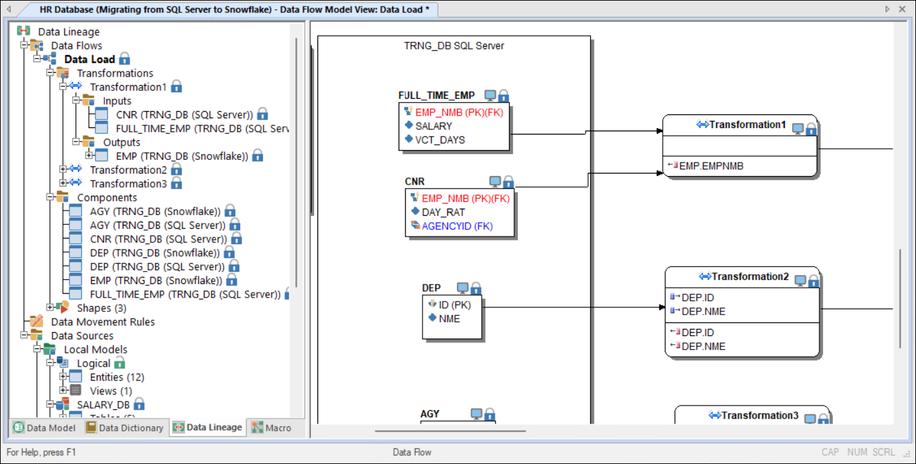Click the lock icon beside SALARY_DB
The image size is (916, 464).
click(139, 404)
